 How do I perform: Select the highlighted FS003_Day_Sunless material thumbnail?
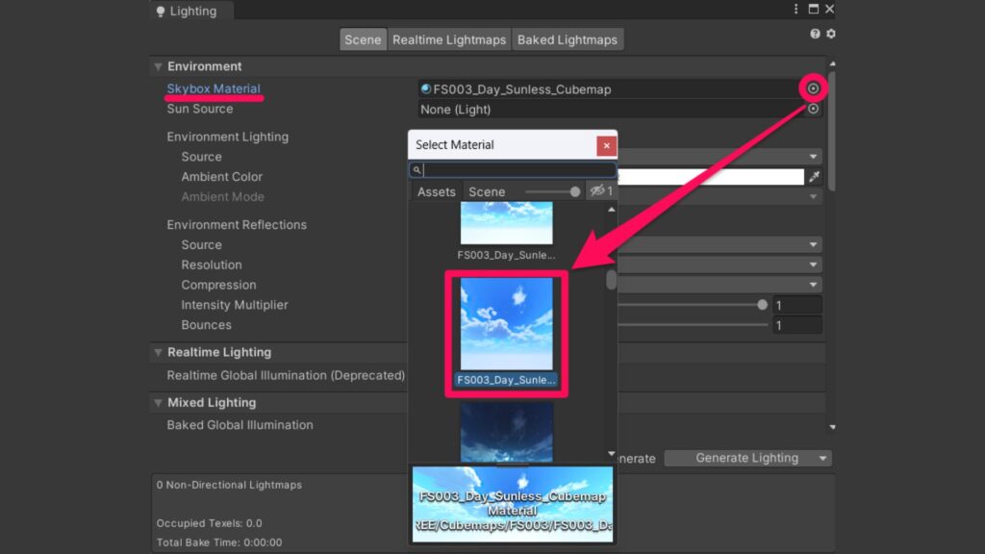click(507, 322)
